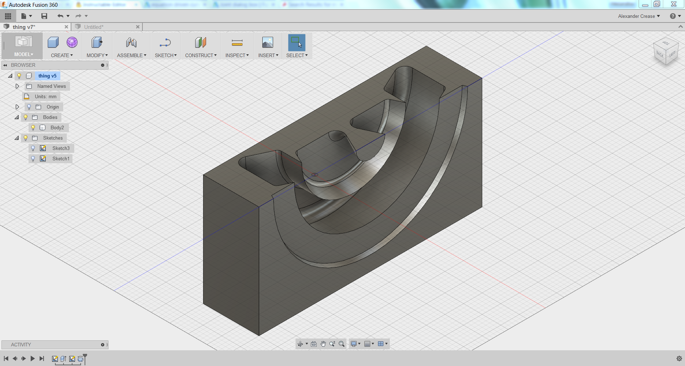Screen dimensions: 685x366
Task: Select Body2 in the browser tree
Action: (57, 127)
